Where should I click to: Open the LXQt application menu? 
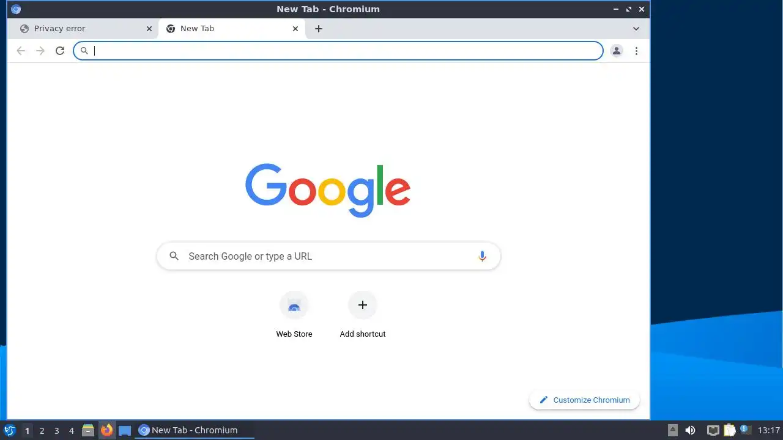(10, 430)
